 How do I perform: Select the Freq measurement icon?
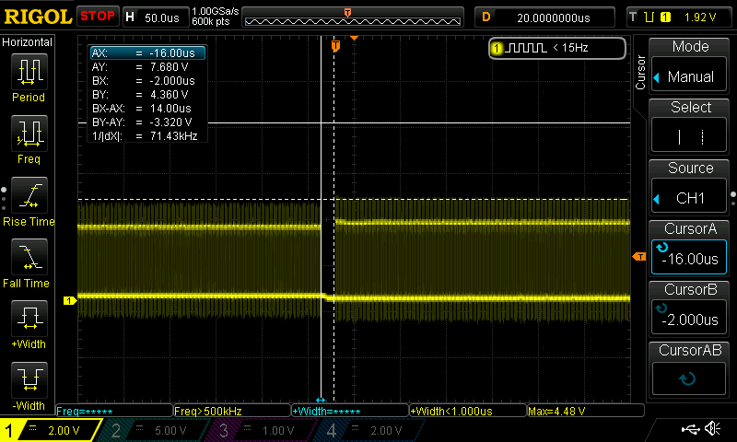[29, 134]
